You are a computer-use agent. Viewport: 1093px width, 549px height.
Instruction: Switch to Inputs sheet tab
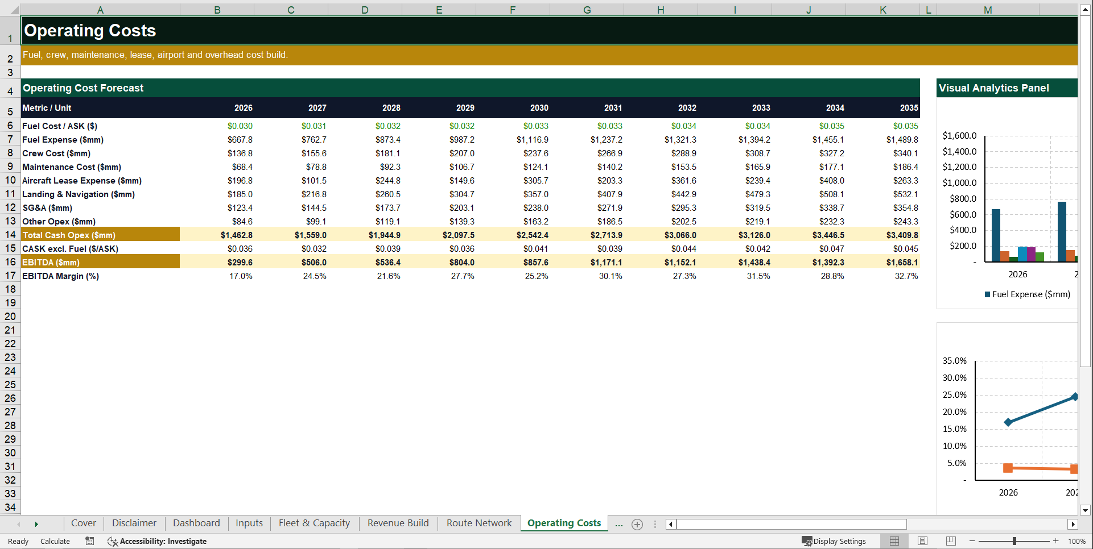(249, 523)
